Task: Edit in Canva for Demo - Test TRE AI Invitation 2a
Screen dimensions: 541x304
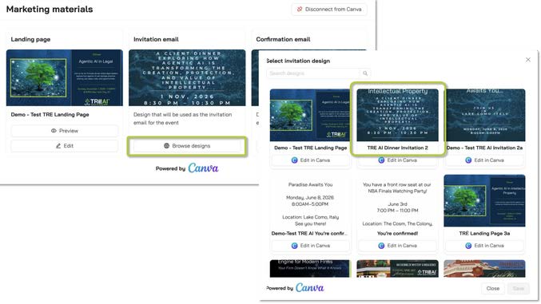Action: [x=484, y=160]
